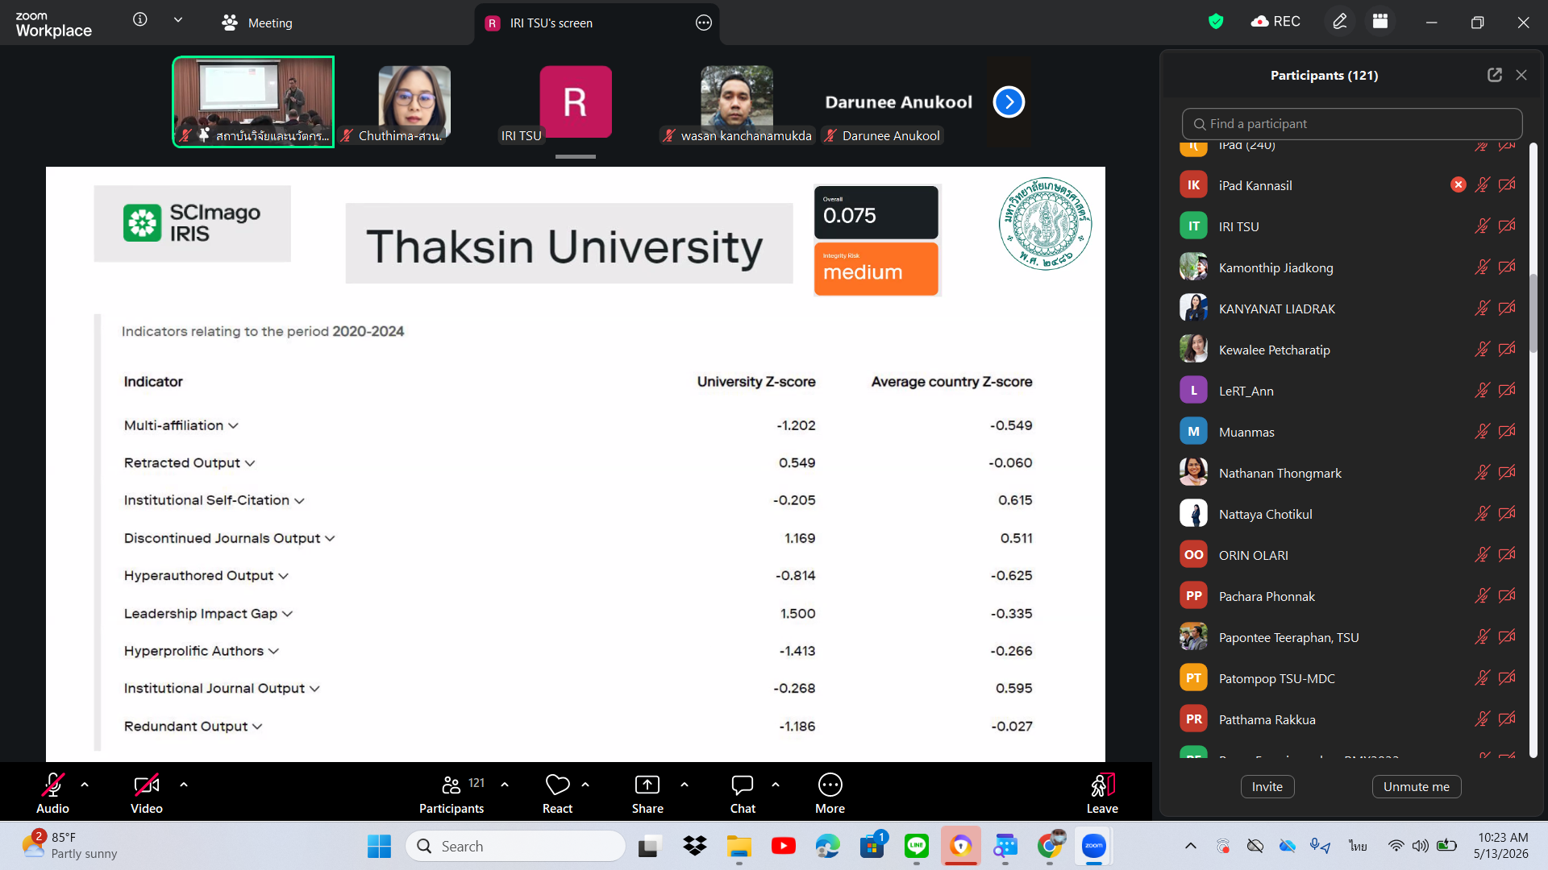This screenshot has height=870, width=1548.
Task: Toggle Video start button
Action: click(147, 794)
